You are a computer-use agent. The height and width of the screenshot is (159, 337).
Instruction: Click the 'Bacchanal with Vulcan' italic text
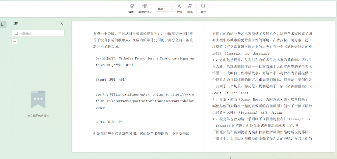[x=261, y=112]
